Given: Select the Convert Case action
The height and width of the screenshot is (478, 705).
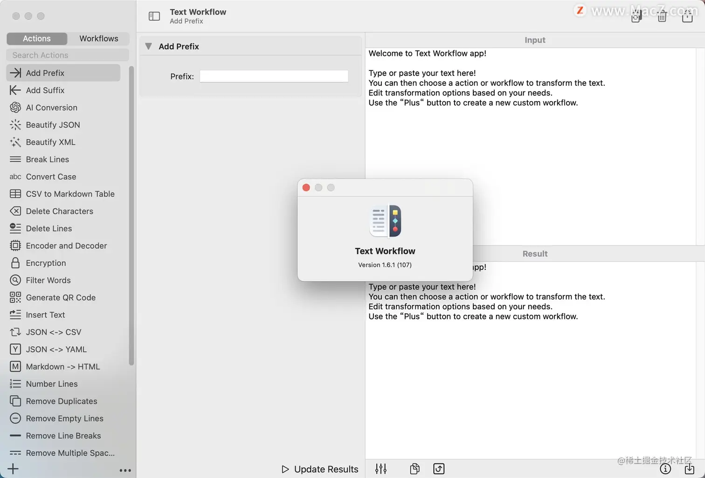Looking at the screenshot, I should click(63, 177).
